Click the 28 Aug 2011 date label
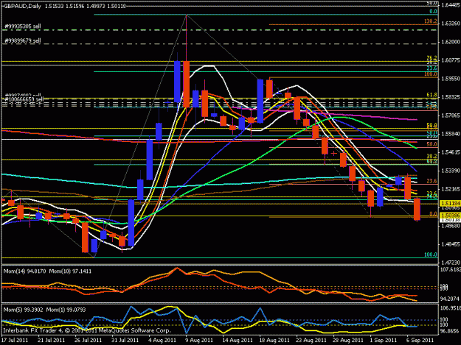 click(x=348, y=340)
